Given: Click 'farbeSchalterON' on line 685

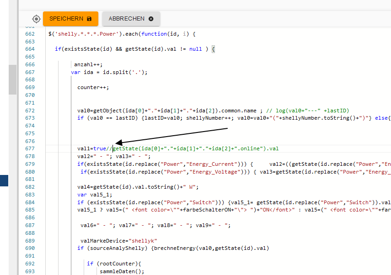Looking at the screenshot, I should (207, 210).
